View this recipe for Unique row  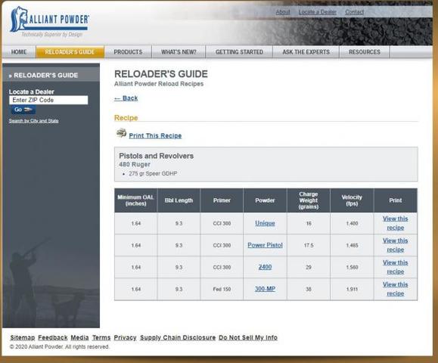396,223
